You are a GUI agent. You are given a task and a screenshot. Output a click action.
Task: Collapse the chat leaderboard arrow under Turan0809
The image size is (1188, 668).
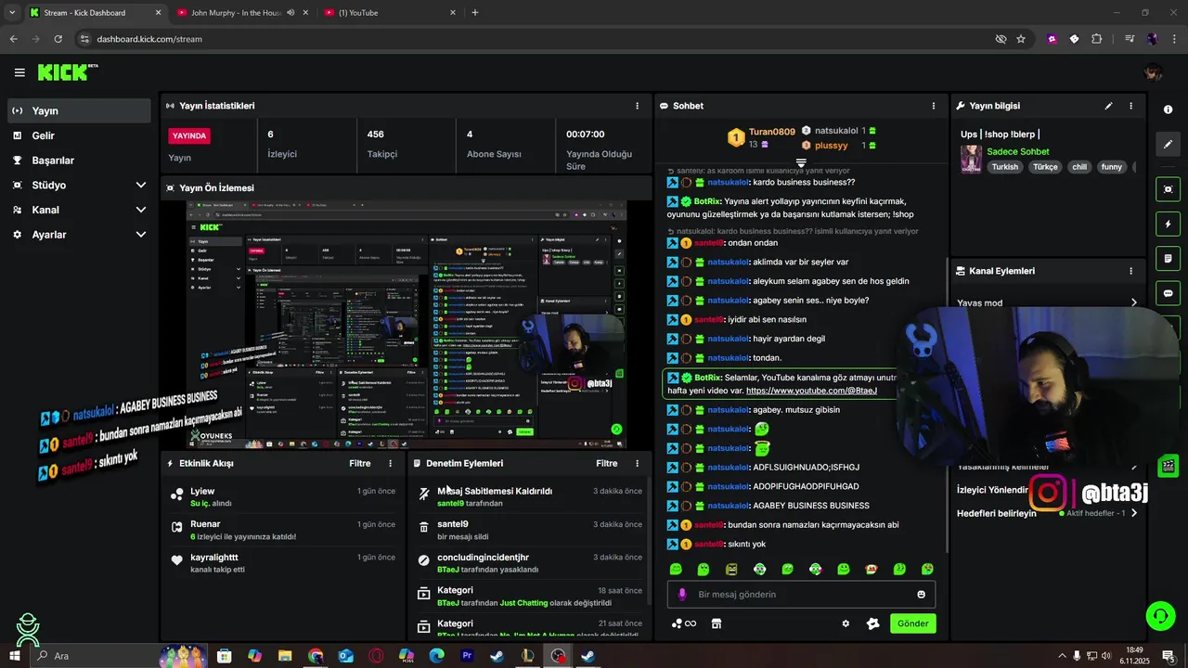(801, 162)
